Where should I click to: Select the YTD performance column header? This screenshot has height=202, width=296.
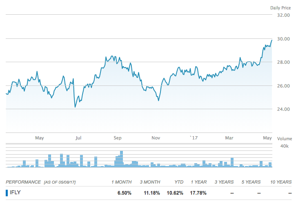tap(178, 182)
